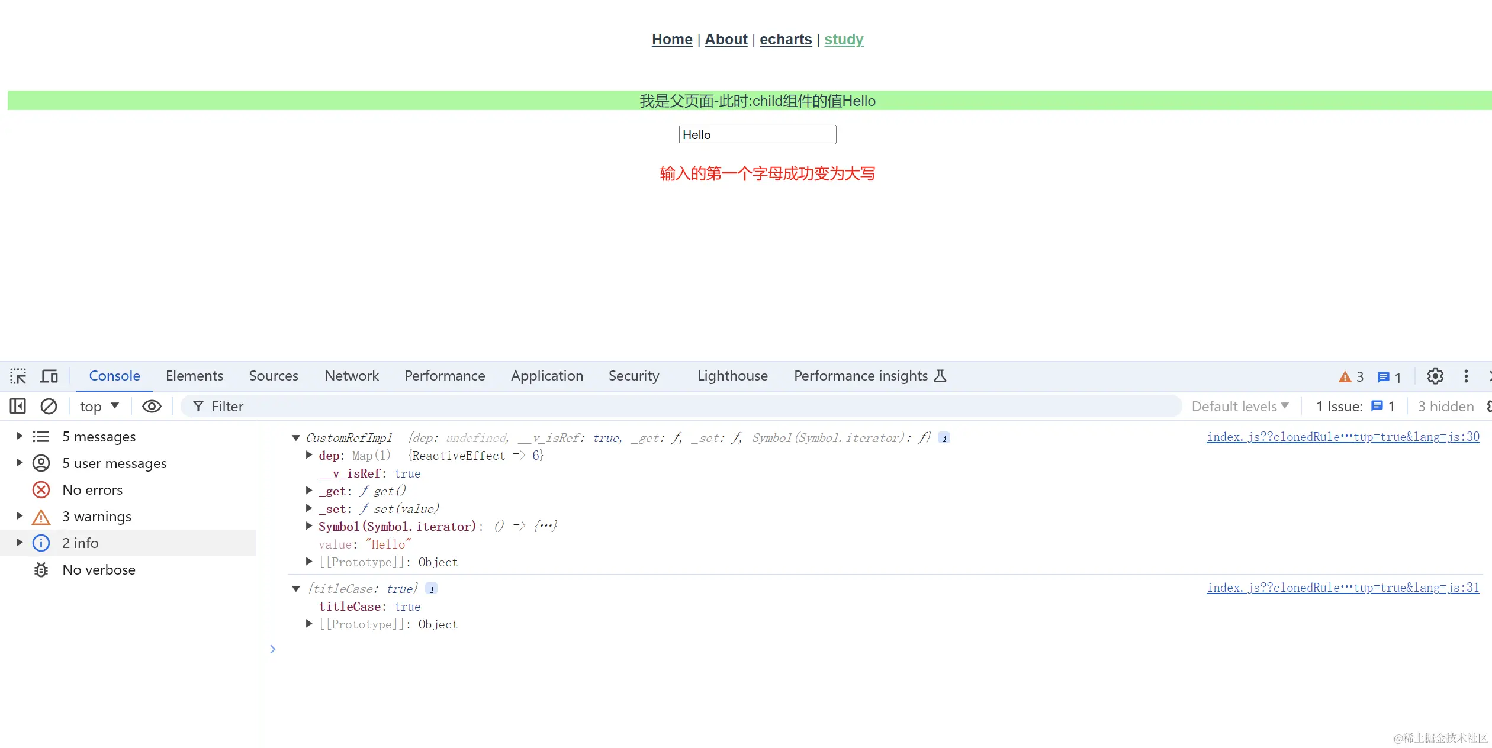Open the DevTools three-dot menu
Image resolution: width=1492 pixels, height=748 pixels.
tap(1466, 376)
